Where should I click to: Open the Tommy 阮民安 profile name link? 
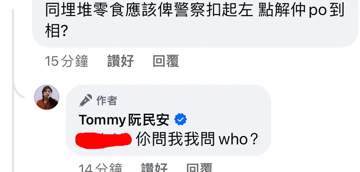pos(124,120)
